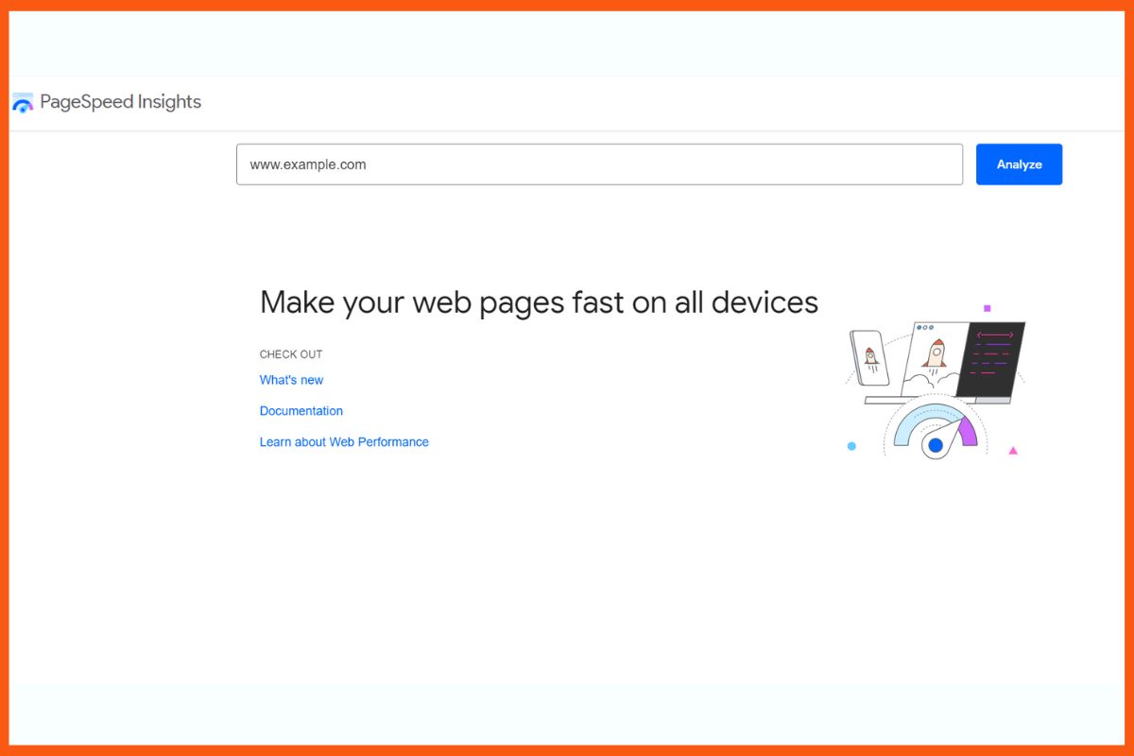Open the What's new page
Screen dimensions: 1134x756
coord(291,379)
